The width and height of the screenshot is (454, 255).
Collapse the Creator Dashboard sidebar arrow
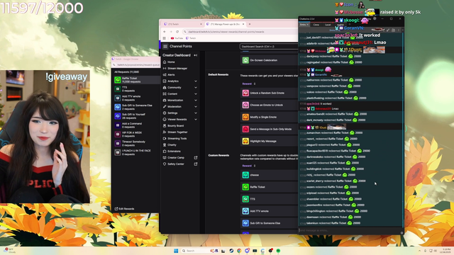click(x=196, y=55)
